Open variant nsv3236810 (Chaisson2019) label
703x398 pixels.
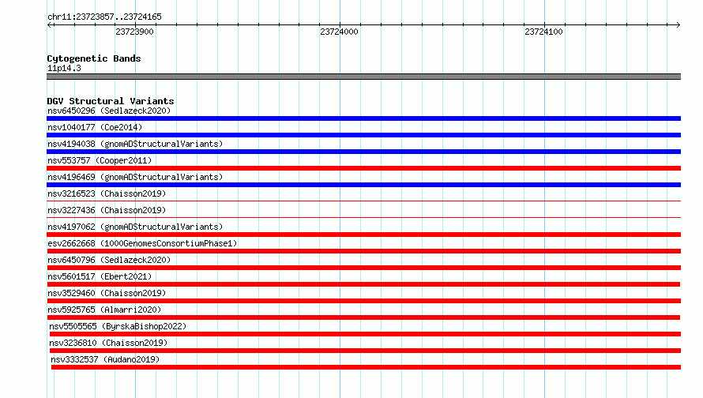[108, 343]
